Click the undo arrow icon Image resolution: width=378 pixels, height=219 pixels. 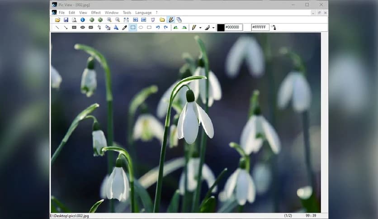pyautogui.click(x=158, y=28)
